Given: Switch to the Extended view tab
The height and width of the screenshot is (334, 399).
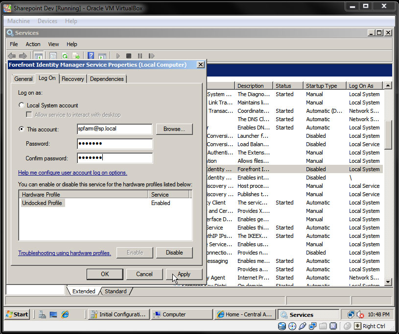Looking at the screenshot, I should point(84,291).
